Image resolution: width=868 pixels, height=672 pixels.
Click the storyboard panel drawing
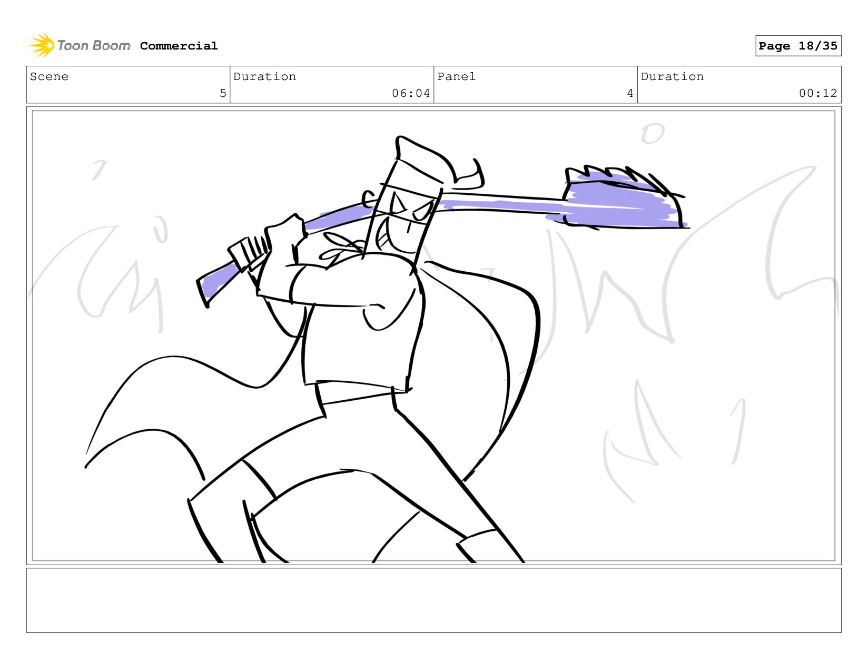[433, 335]
